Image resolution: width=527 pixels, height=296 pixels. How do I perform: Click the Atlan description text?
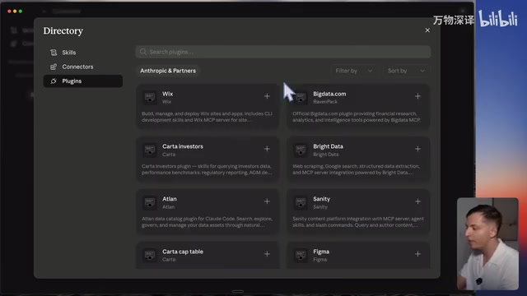click(x=207, y=222)
